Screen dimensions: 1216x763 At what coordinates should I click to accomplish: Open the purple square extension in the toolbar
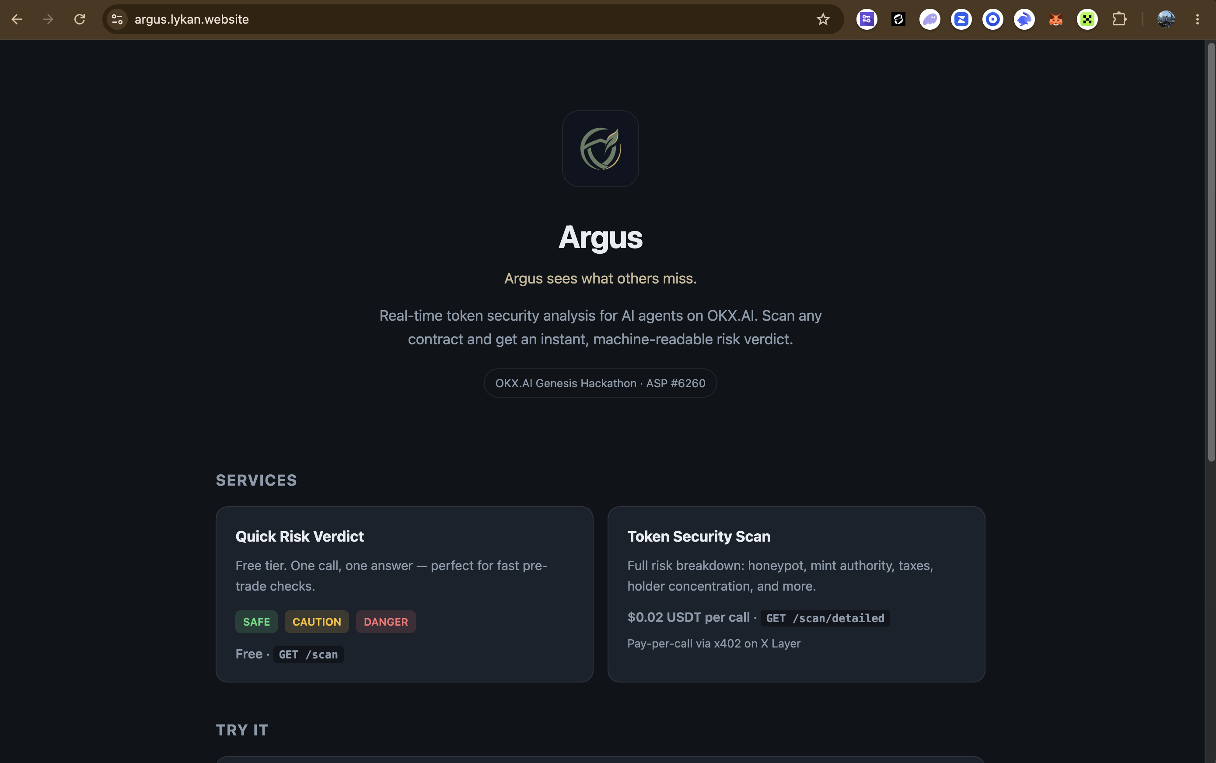click(x=867, y=19)
